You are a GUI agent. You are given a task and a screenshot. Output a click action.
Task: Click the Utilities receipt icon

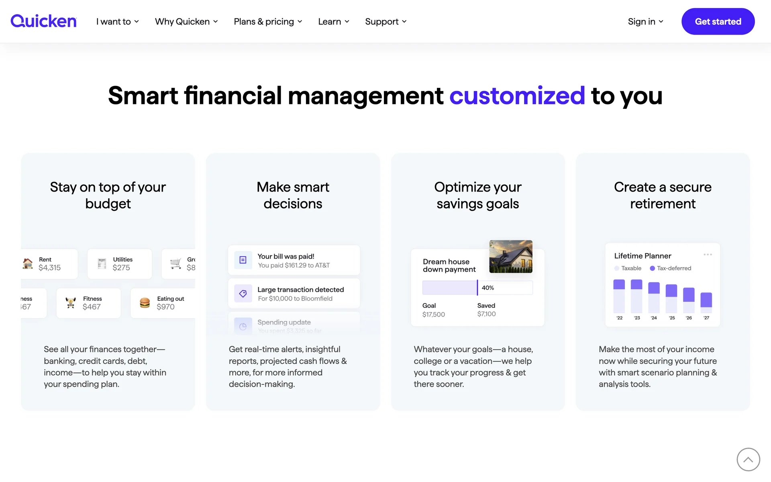coord(102,263)
